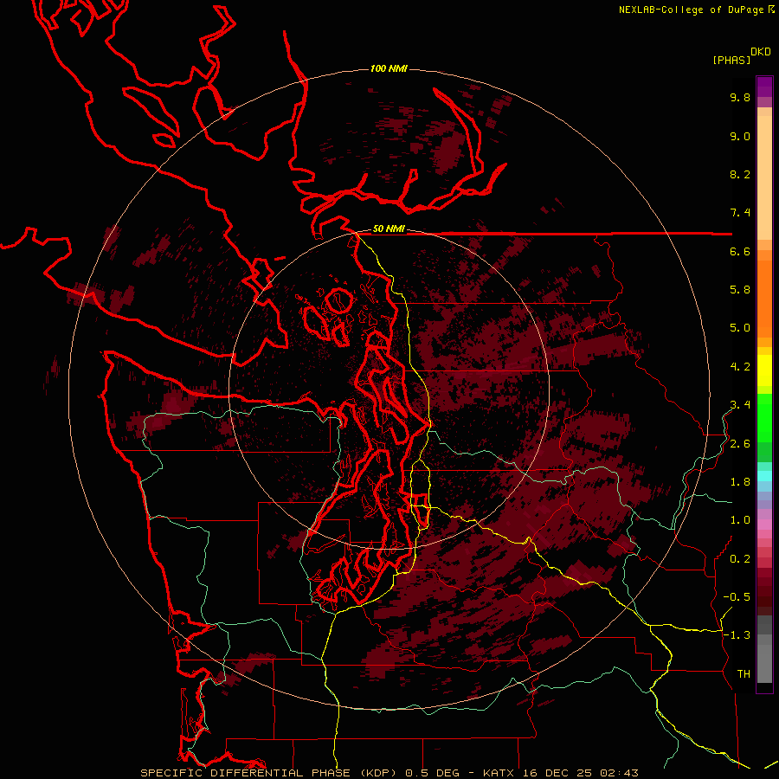The height and width of the screenshot is (779, 779).
Task: Click the 3.4 scale value
Action: click(740, 405)
